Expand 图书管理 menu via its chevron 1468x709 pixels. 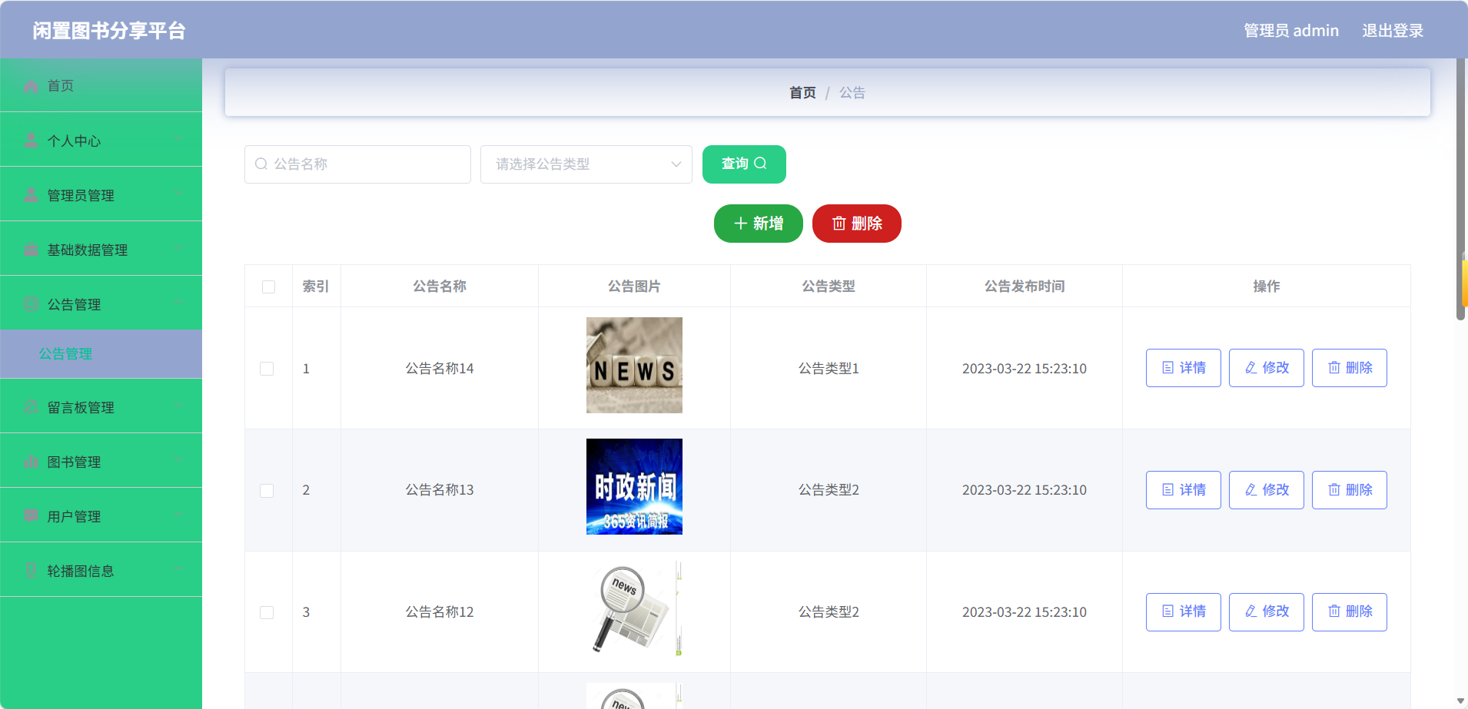coord(178,460)
